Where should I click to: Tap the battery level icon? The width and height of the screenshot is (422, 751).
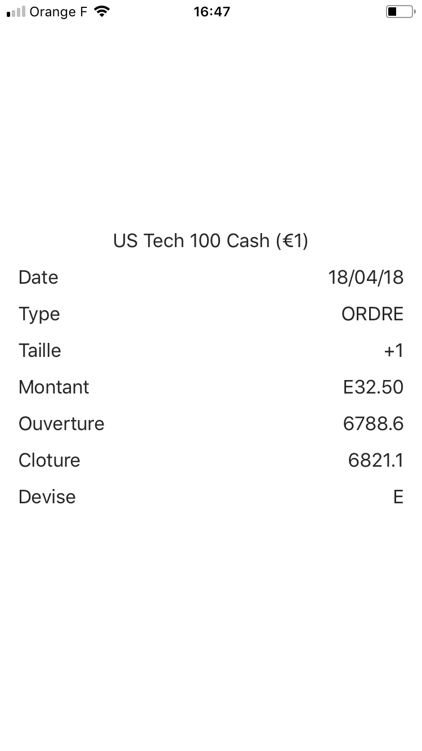(400, 12)
